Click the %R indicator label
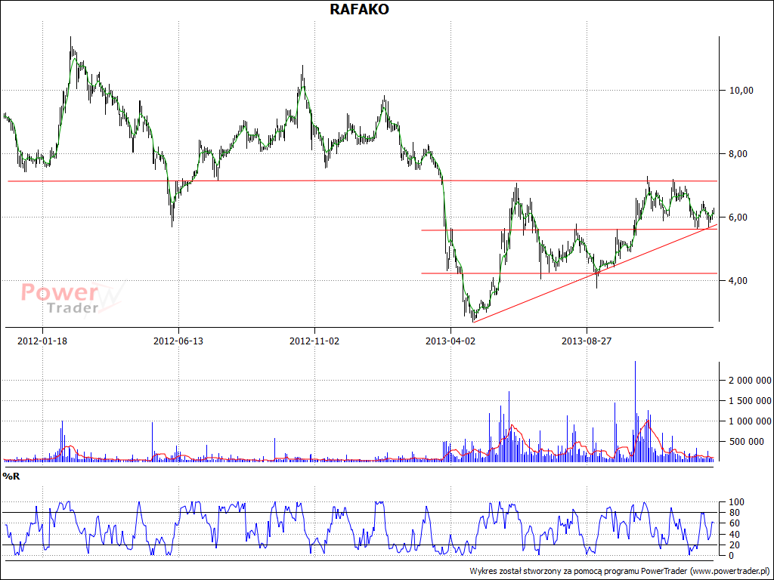774x580 pixels. pyautogui.click(x=11, y=477)
